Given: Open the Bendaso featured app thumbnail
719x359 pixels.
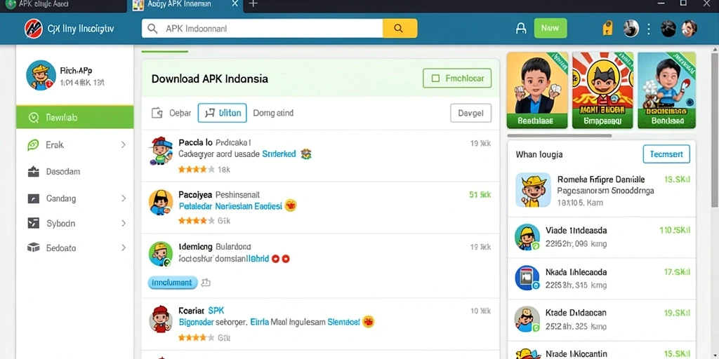Looking at the screenshot, I should pos(667,90).
